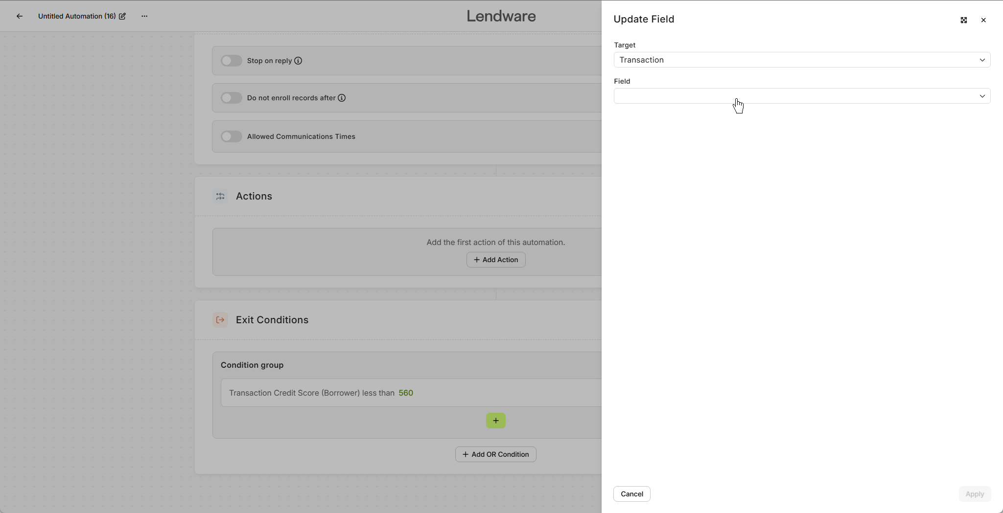
Task: Open the three-dot more options menu
Action: [x=144, y=16]
